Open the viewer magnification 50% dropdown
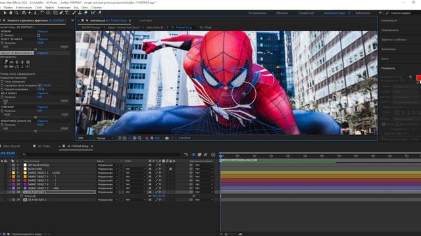This screenshot has height=236, width=421. pyautogui.click(x=85, y=138)
